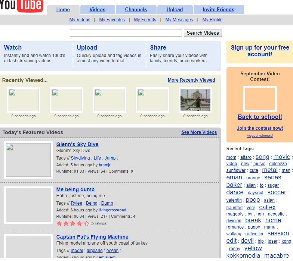View My Profile
The height and width of the screenshot is (261, 293).
[212, 20]
